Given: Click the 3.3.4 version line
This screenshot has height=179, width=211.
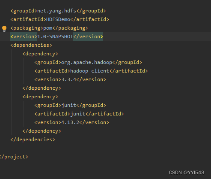Looking at the screenshot, I should pyautogui.click(x=70, y=79).
